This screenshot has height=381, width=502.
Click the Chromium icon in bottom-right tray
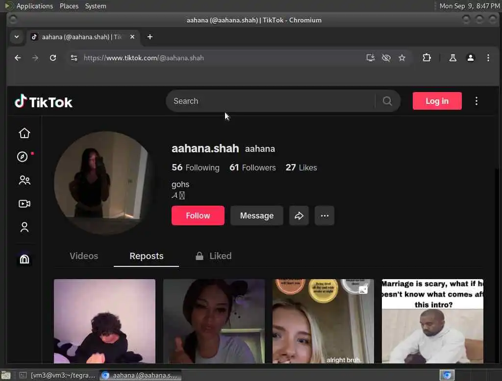447,375
